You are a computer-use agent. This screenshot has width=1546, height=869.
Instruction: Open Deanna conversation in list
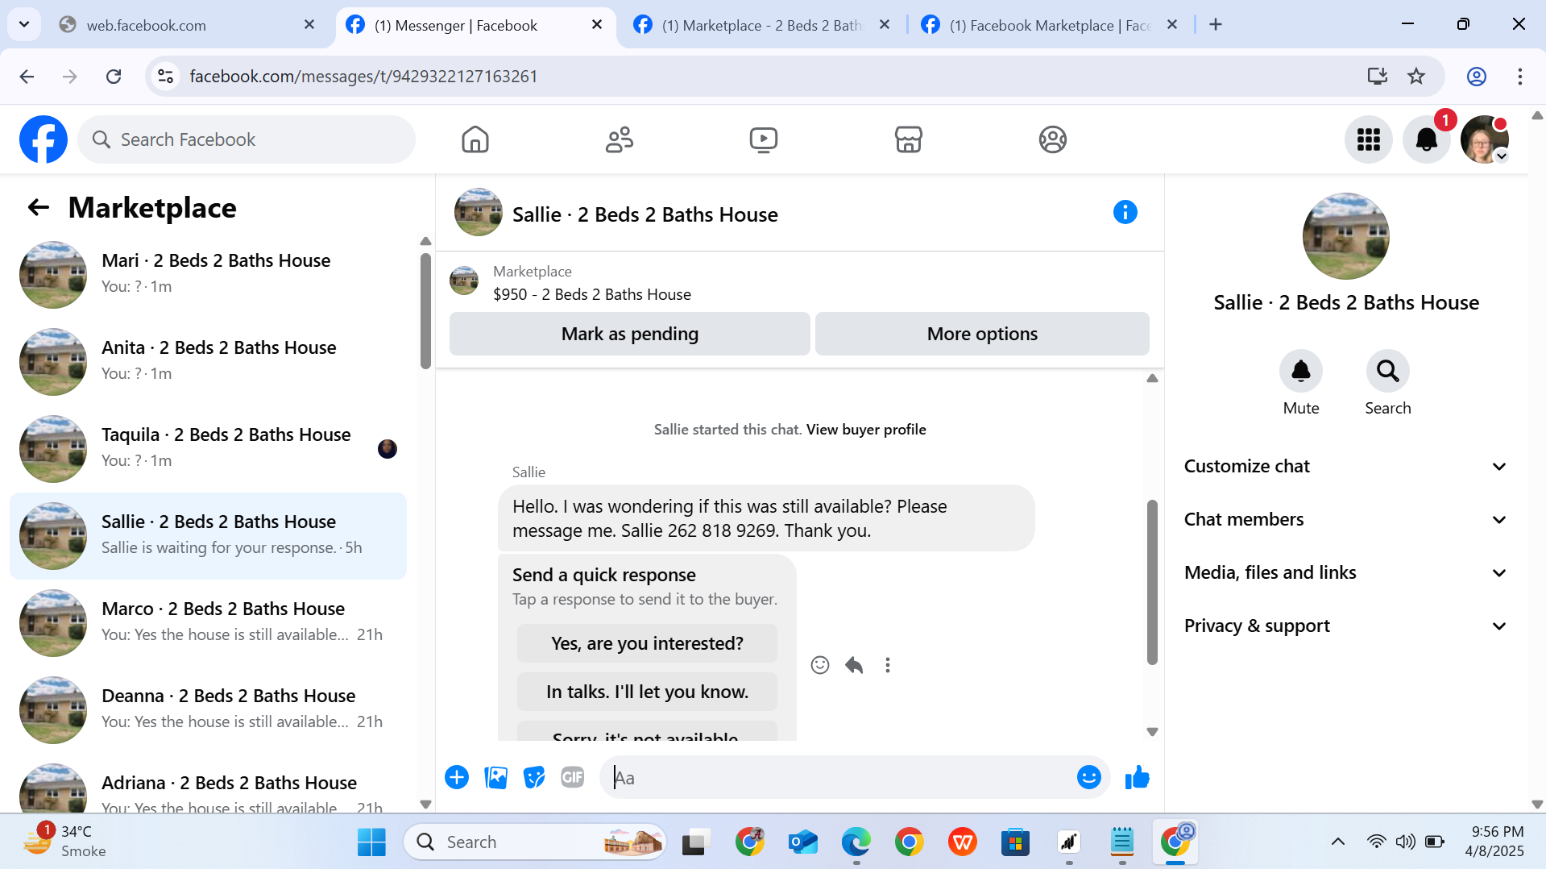point(209,709)
